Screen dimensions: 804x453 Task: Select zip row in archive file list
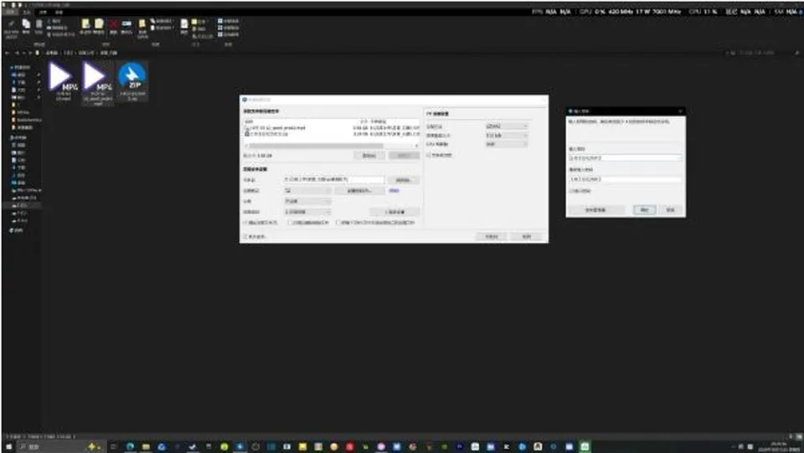(x=332, y=134)
